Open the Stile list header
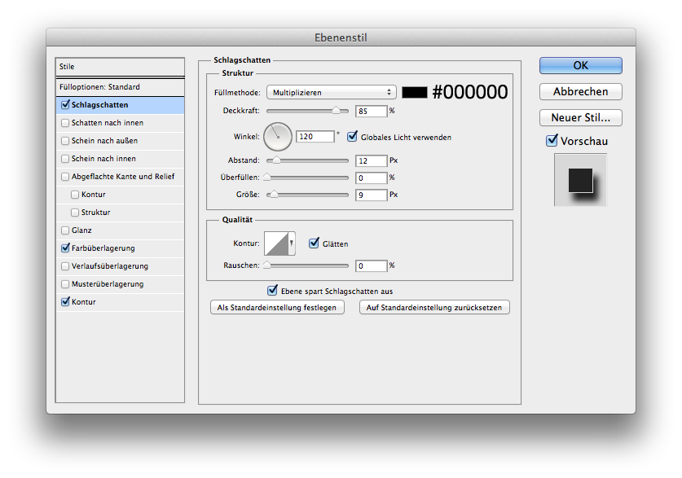The height and width of the screenshot is (478, 682). tap(120, 67)
